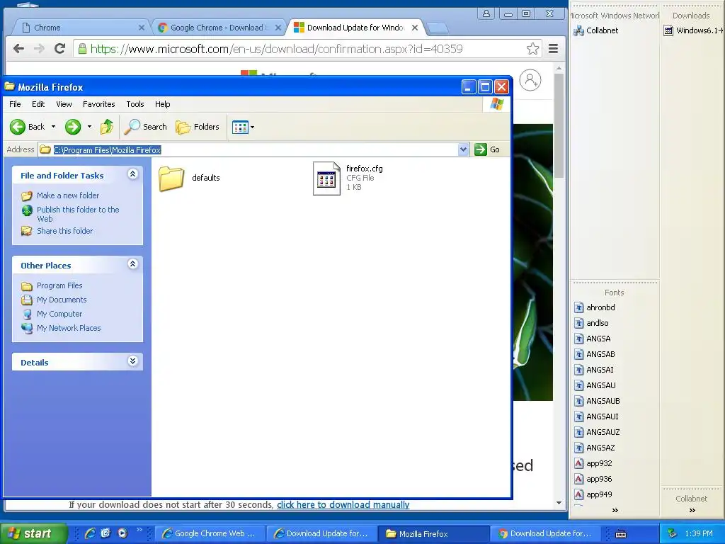The width and height of the screenshot is (725, 544).
Task: Click the on-screen keyboard taskbar icon
Action: pyautogui.click(x=621, y=534)
